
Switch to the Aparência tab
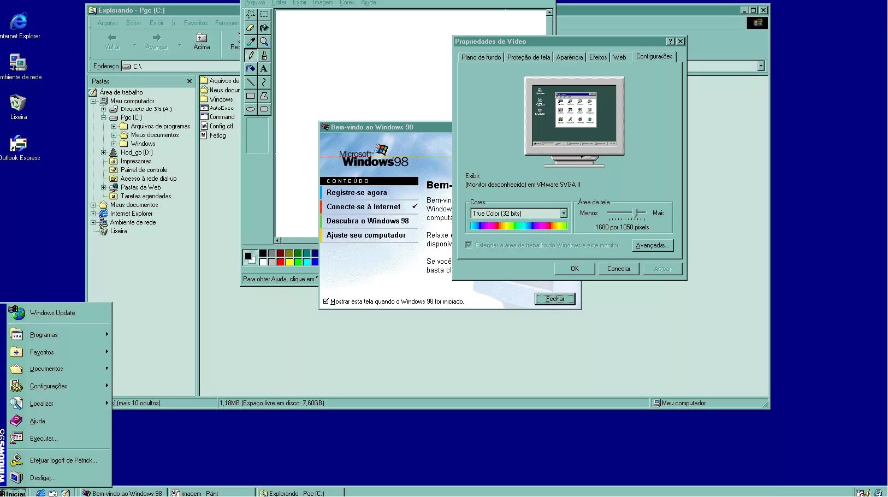pyautogui.click(x=570, y=57)
